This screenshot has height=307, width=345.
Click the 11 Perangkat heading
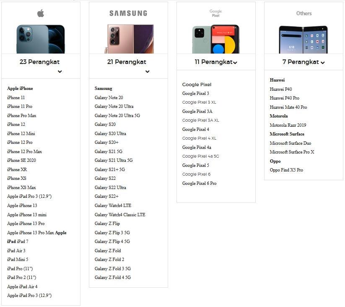tap(213, 62)
